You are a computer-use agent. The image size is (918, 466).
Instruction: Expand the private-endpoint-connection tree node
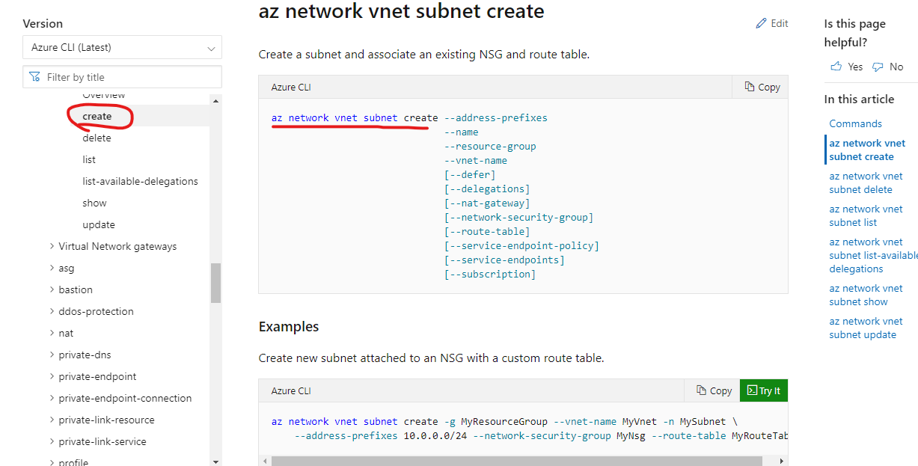coord(52,398)
